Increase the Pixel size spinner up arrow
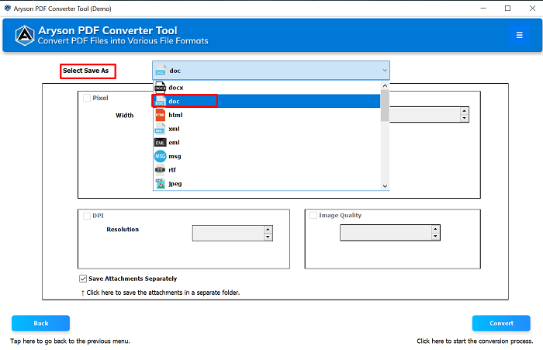This screenshot has width=543, height=350. click(x=465, y=111)
